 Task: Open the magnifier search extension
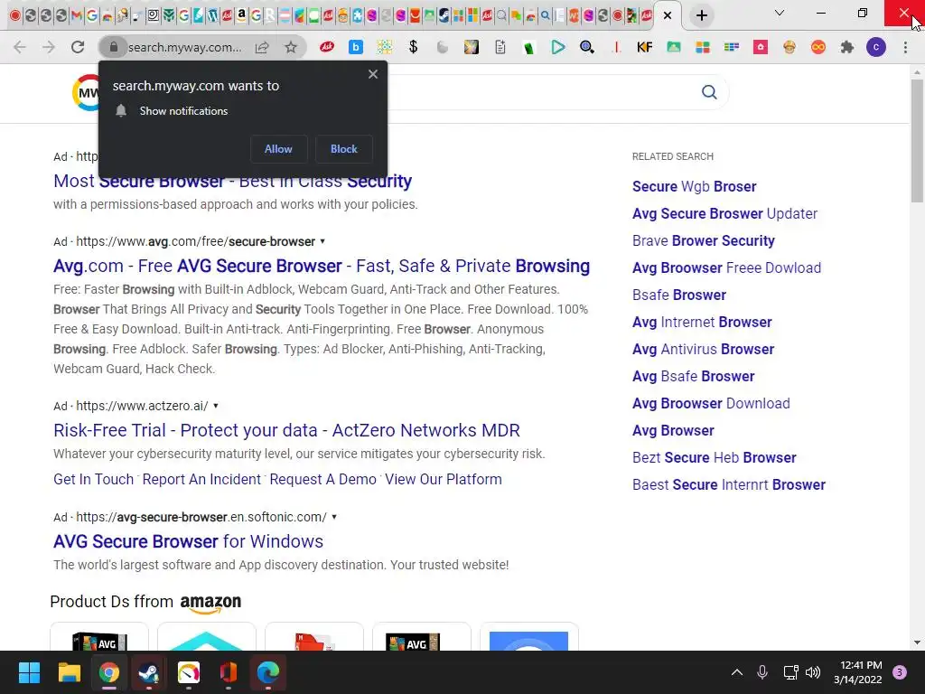click(587, 47)
